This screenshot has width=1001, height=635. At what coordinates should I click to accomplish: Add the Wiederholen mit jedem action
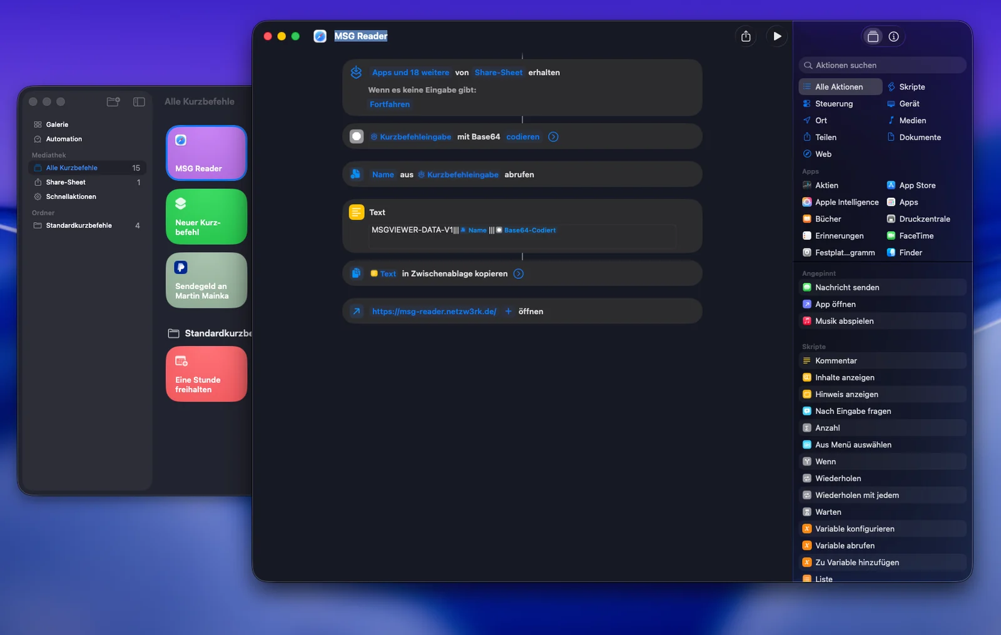(882, 495)
